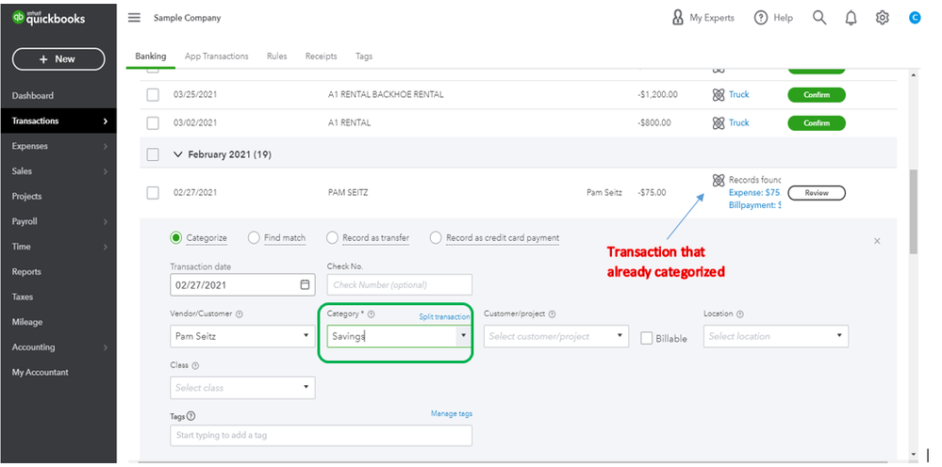942x467 pixels.
Task: Click info icon next to Tags
Action: tap(191, 416)
